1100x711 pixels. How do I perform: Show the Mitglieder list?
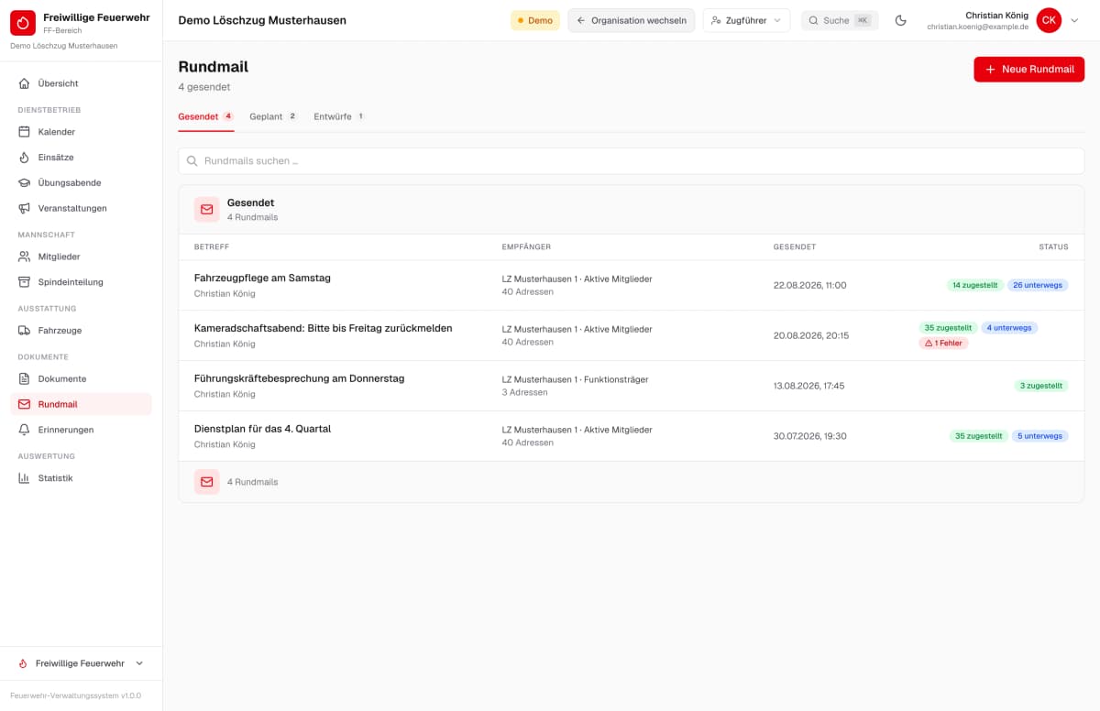81,257
